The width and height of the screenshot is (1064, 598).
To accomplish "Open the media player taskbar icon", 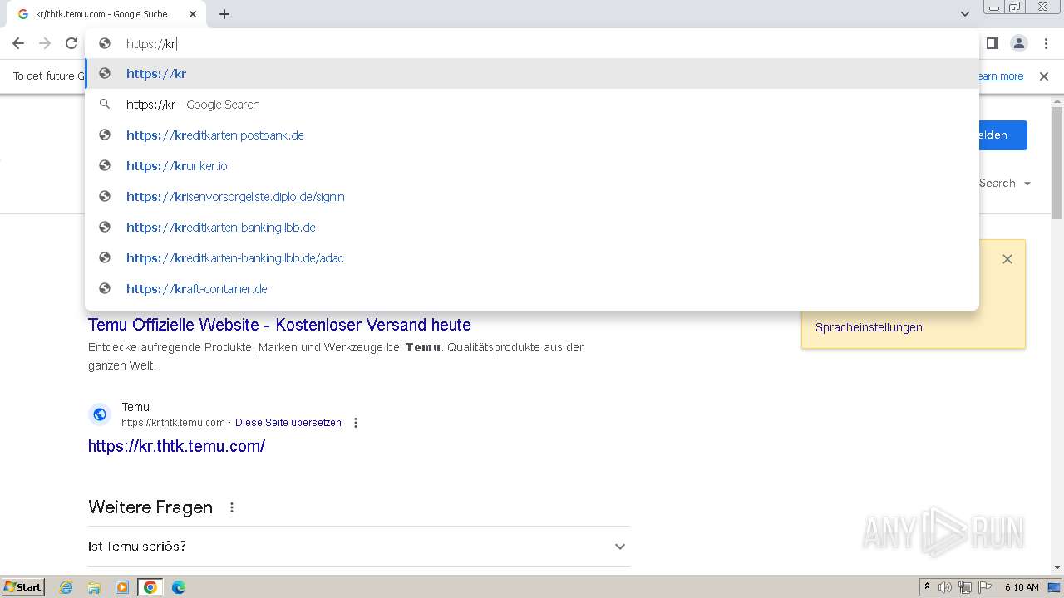I will pyautogui.click(x=122, y=587).
